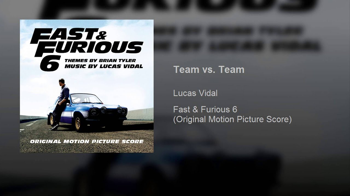This screenshot has height=196, width=350.
Task: Click the Fast & Furious 6 album name line
Action: pyautogui.click(x=205, y=110)
